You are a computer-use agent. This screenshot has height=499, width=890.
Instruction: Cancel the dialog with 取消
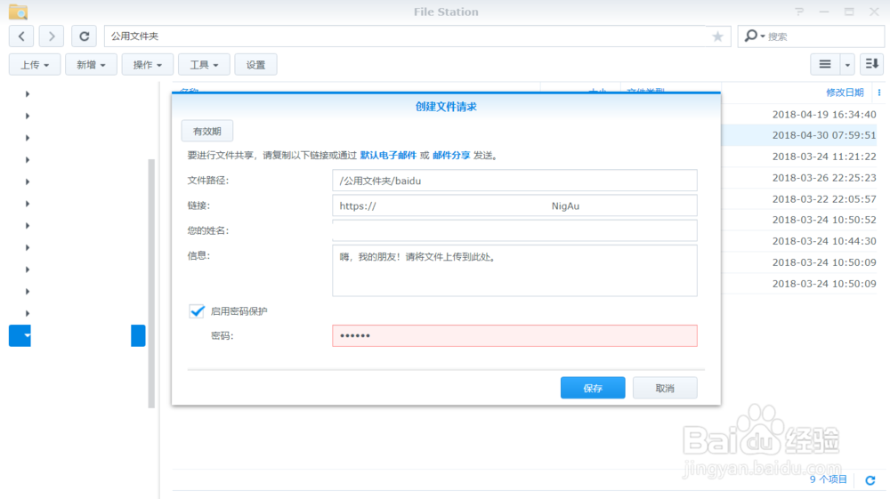tap(665, 388)
